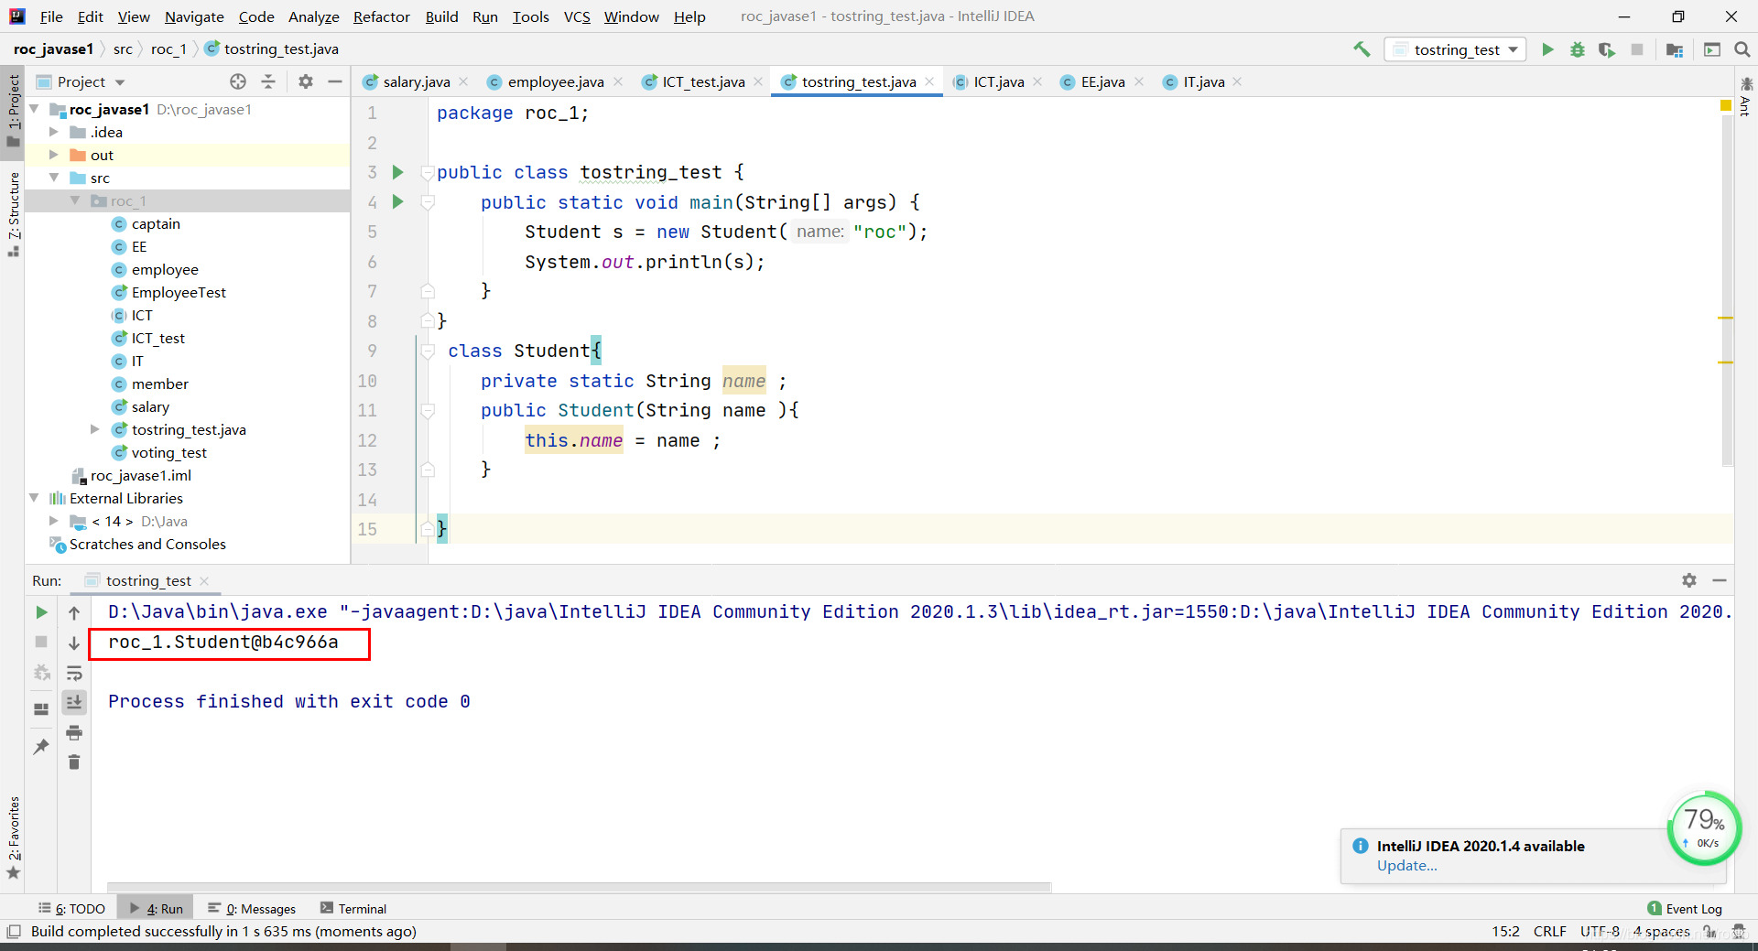Fold the main method at line 4
This screenshot has height=951, width=1758.
[428, 202]
